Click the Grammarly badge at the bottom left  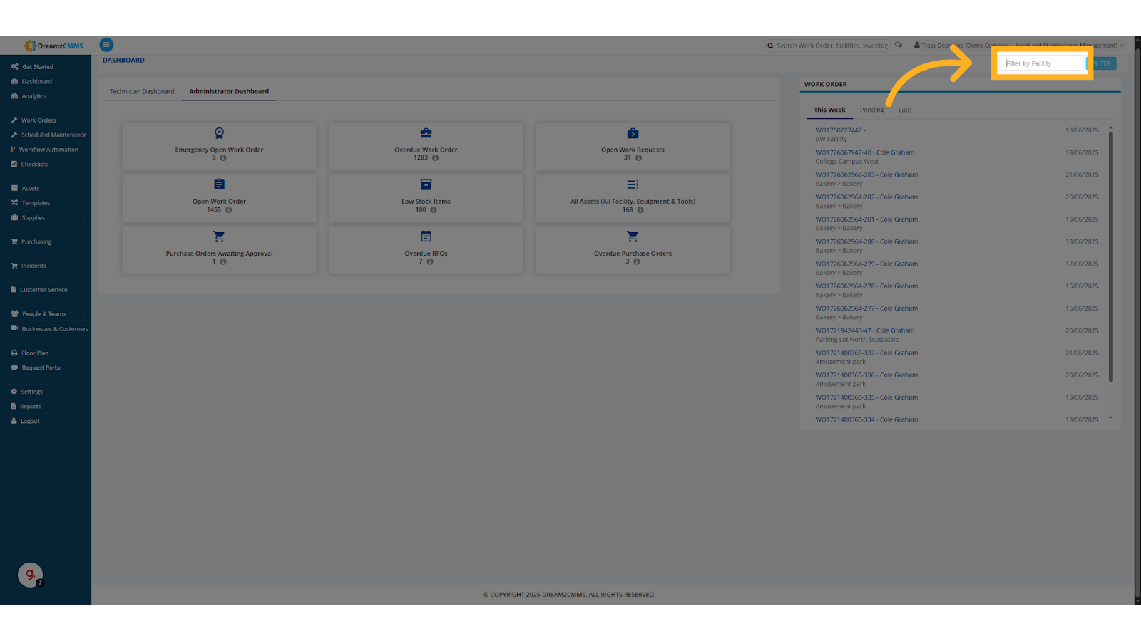point(30,574)
